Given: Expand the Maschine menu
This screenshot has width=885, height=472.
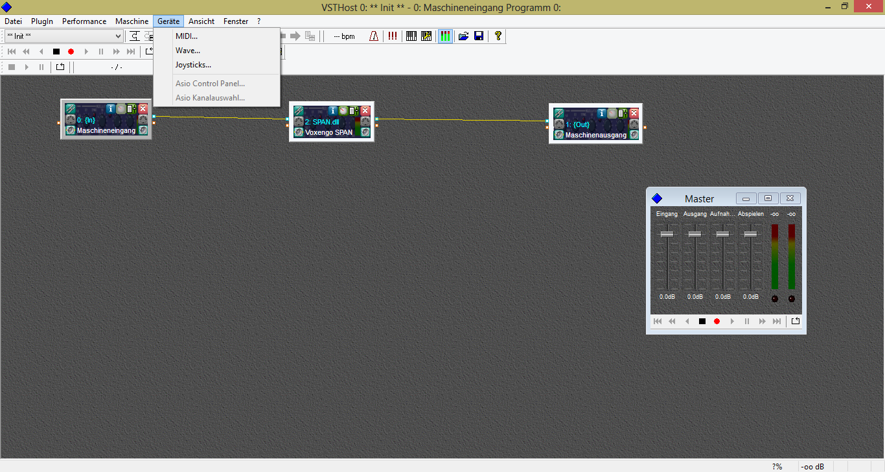Looking at the screenshot, I should (x=132, y=21).
